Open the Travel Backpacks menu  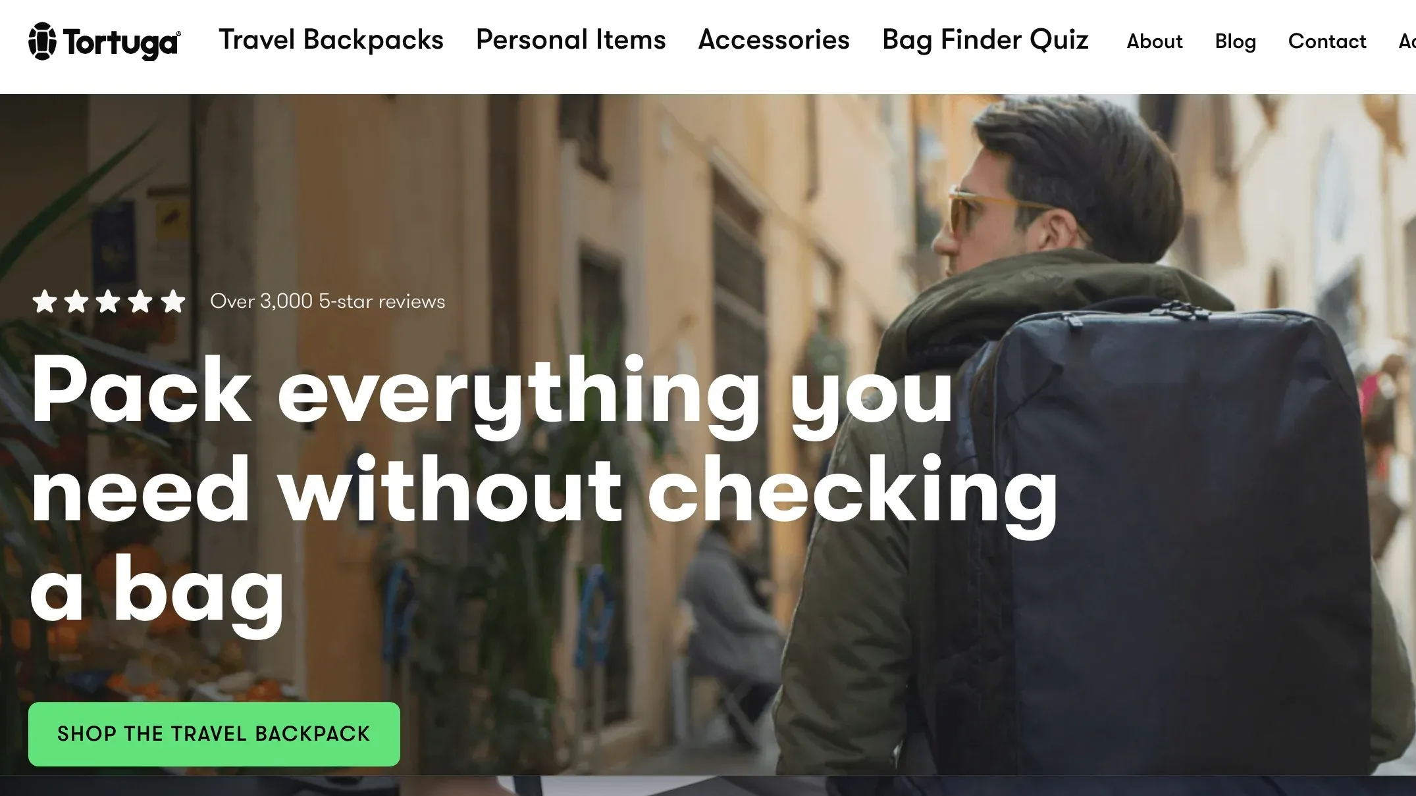(331, 40)
